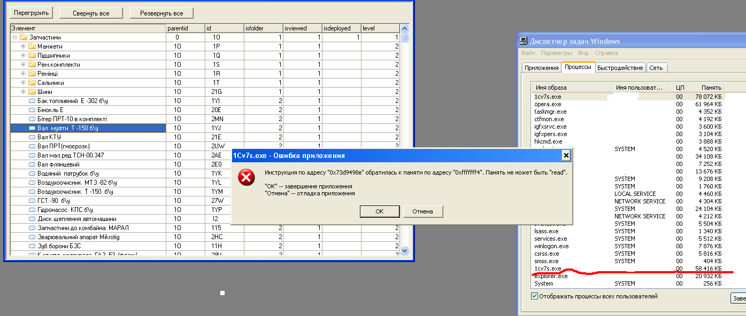Screen dimensions: 746x316
Task: Expand the Підшипники folder node
Action: [23, 56]
